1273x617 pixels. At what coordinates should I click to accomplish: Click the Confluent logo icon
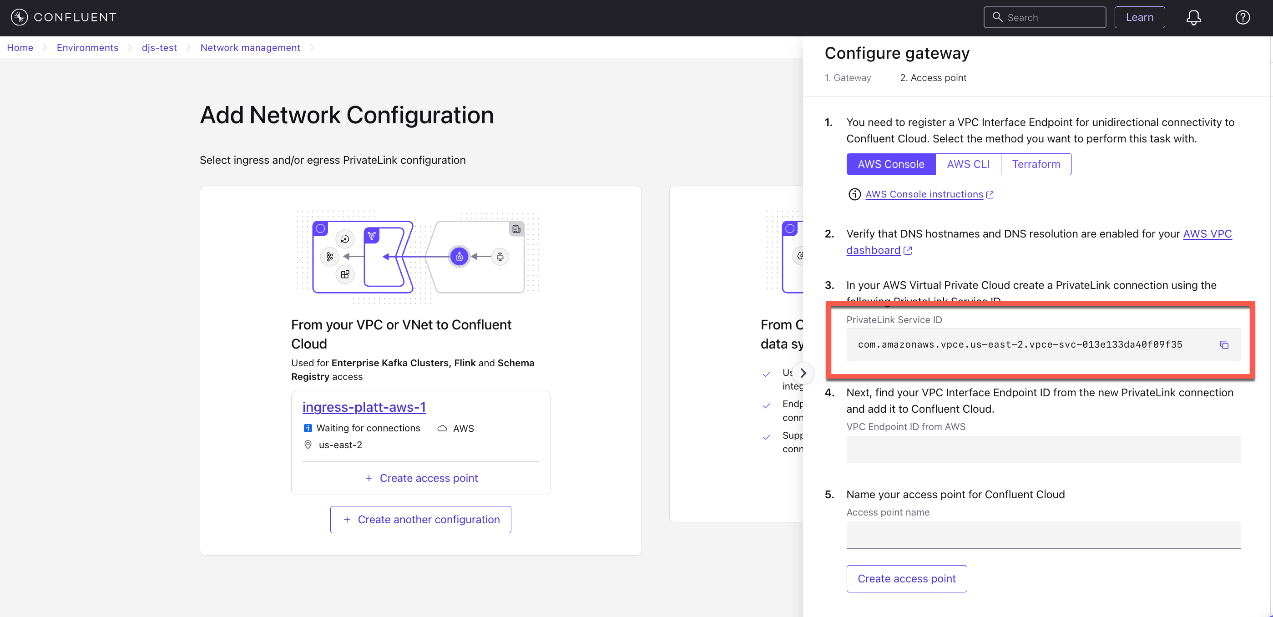point(19,17)
